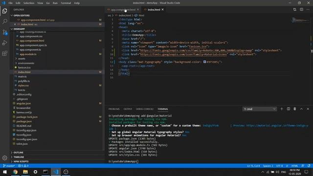Click the Open Changes icon in editor toolbar
The height and width of the screenshot is (176, 313).
click(294, 10)
